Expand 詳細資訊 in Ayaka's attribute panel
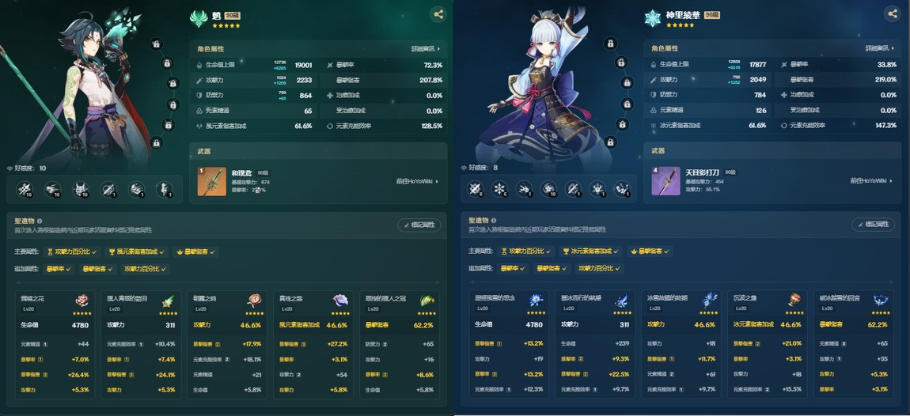This screenshot has width=910, height=416. pos(880,49)
